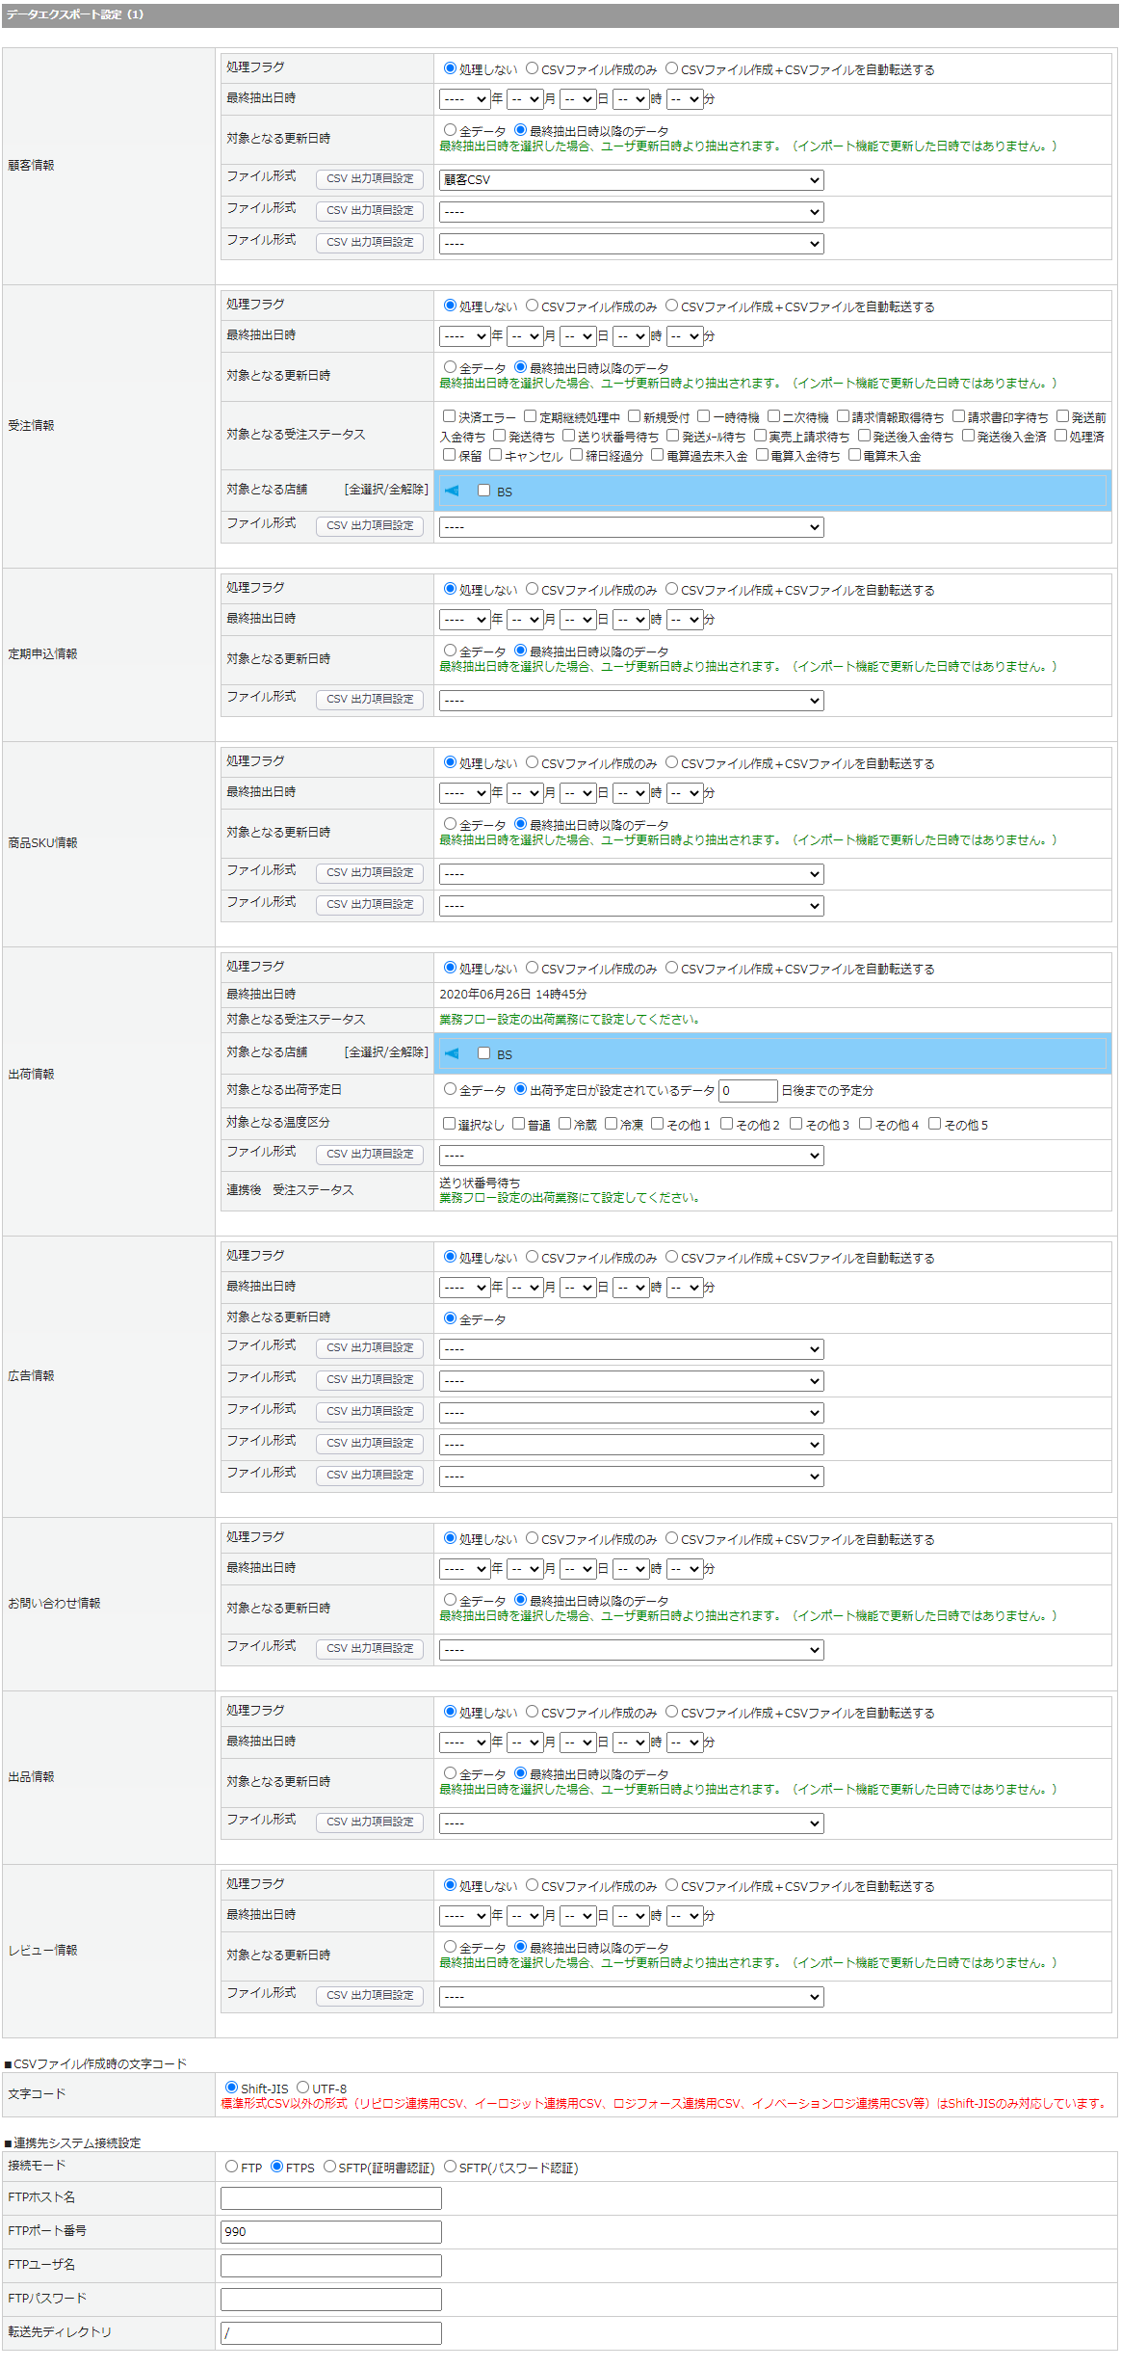
Task: Choose SFTP(証明書認証) connection mode
Action: pyautogui.click(x=329, y=2167)
